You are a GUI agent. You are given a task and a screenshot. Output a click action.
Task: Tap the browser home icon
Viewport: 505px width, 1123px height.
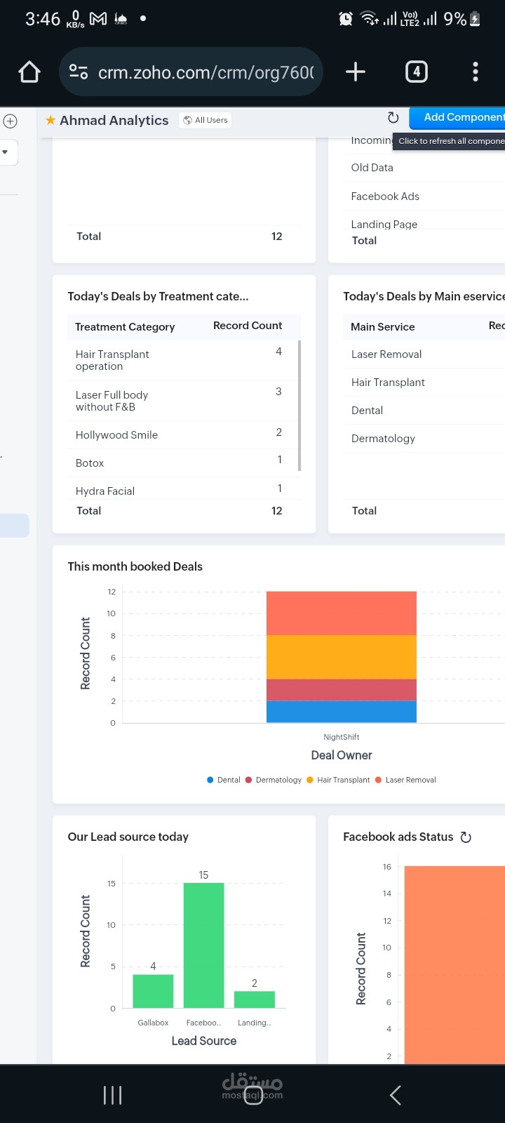[29, 72]
